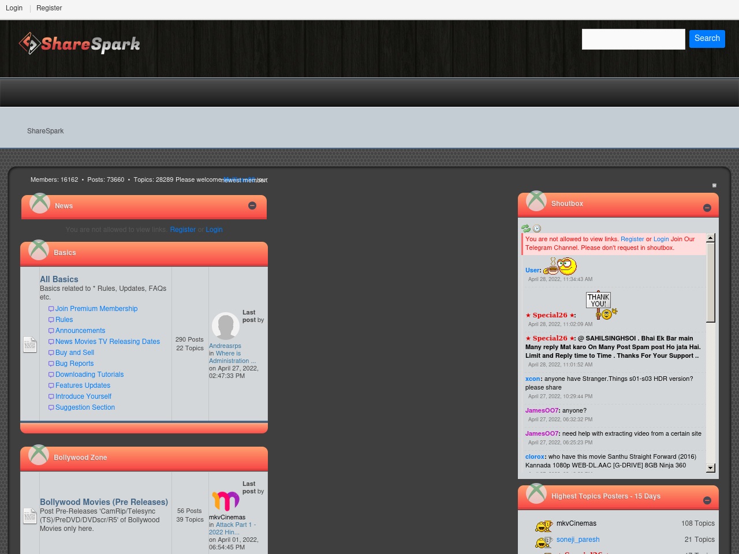Focus the search input field

(x=633, y=39)
